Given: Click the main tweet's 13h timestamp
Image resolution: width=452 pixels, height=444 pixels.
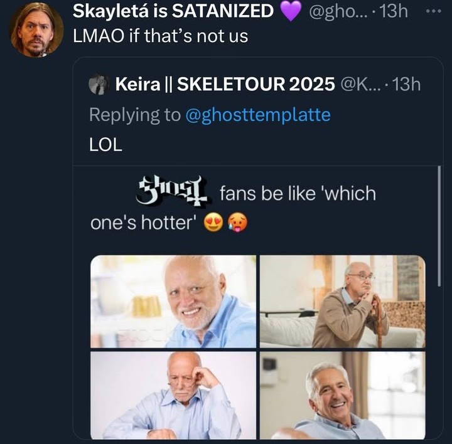Looking at the screenshot, I should coord(394,11).
